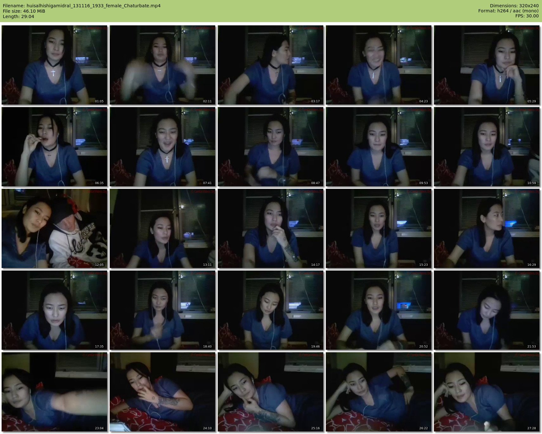Select the 'File size: 46.10 MiB' text
Image resolution: width=542 pixels, height=434 pixels.
[24, 11]
